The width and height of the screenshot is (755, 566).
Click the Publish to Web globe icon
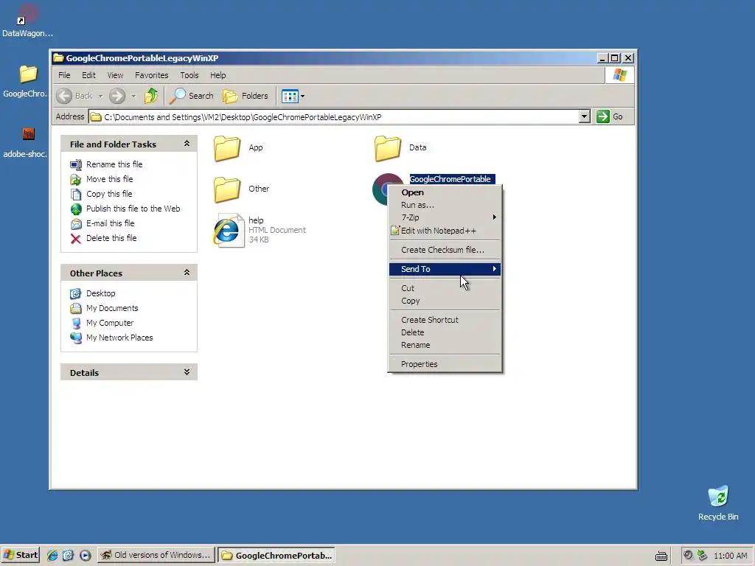(76, 209)
